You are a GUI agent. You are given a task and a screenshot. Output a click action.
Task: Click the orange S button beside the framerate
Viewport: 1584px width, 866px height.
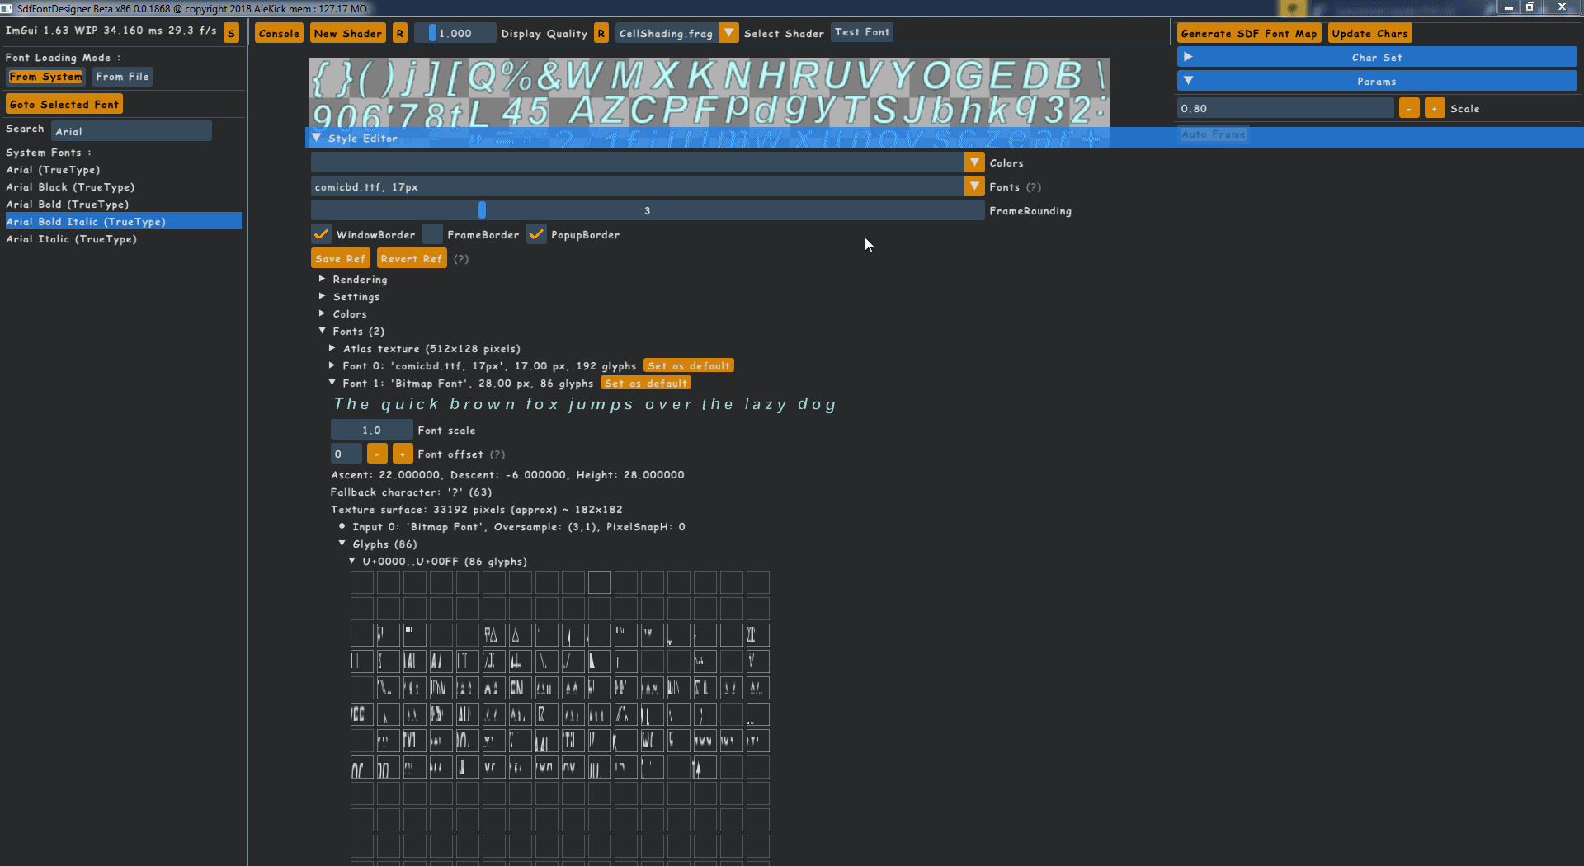[x=231, y=34]
